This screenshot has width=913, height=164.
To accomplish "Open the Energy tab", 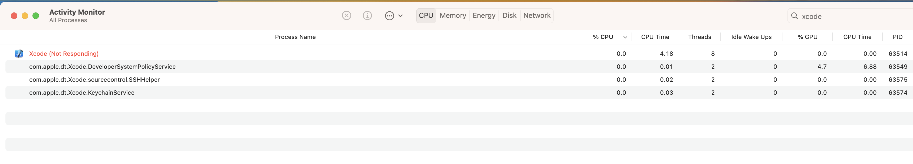I will (x=484, y=16).
